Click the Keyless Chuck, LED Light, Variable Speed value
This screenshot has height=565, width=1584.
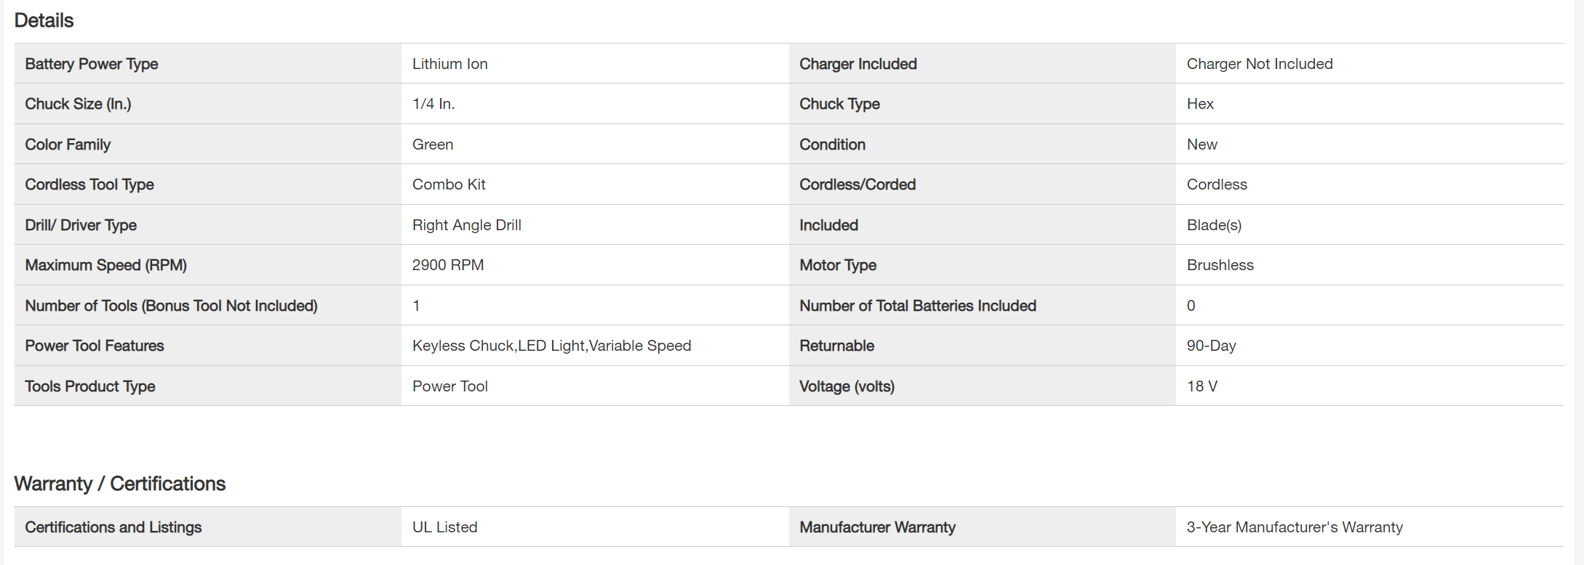[x=551, y=346]
